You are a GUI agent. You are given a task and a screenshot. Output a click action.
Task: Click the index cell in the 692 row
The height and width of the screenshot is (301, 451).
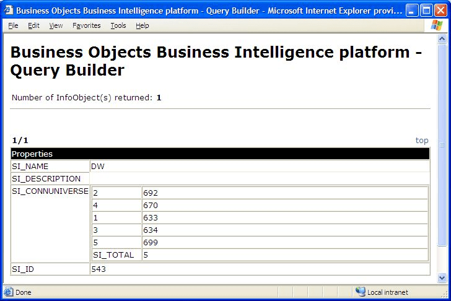click(x=116, y=193)
